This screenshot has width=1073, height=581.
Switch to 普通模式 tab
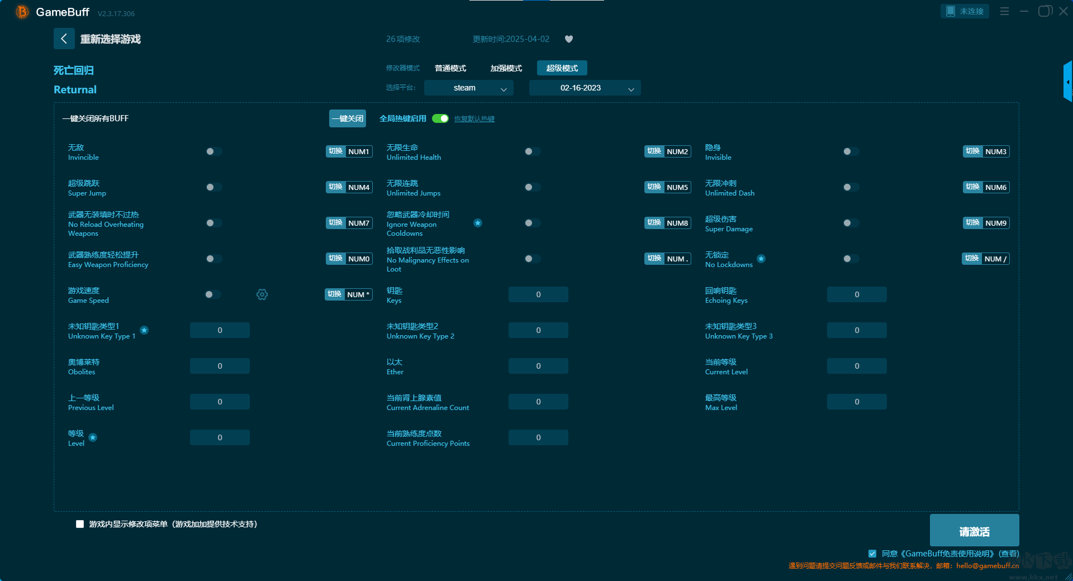point(450,68)
